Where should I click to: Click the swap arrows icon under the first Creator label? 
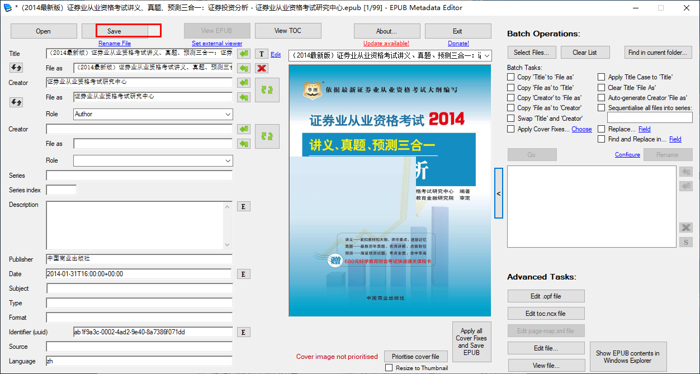coord(16,102)
